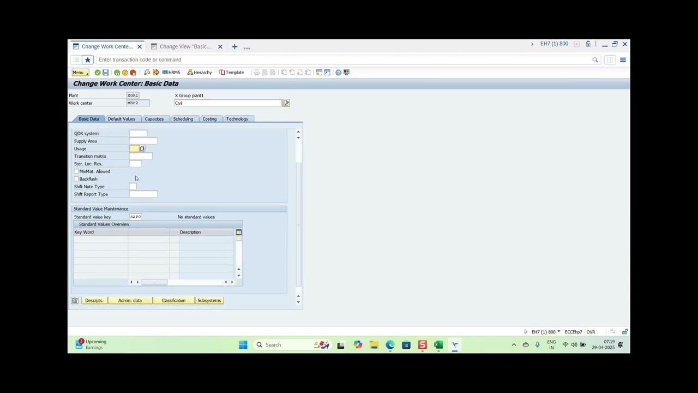
Task: Click the other work center icon in the toolbar
Action: (x=147, y=73)
